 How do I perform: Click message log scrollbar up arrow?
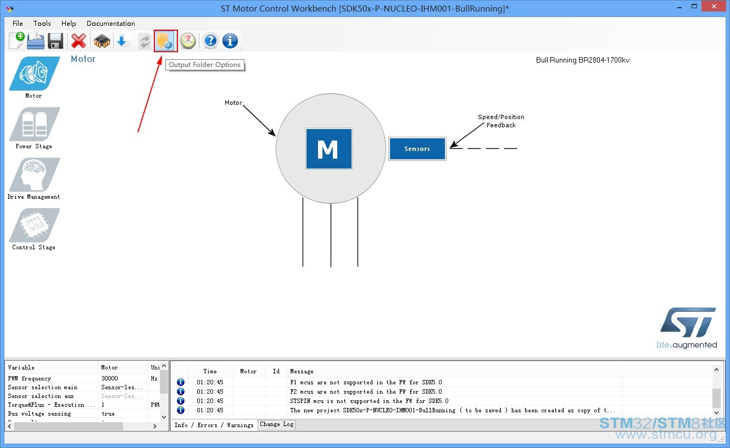[x=716, y=369]
